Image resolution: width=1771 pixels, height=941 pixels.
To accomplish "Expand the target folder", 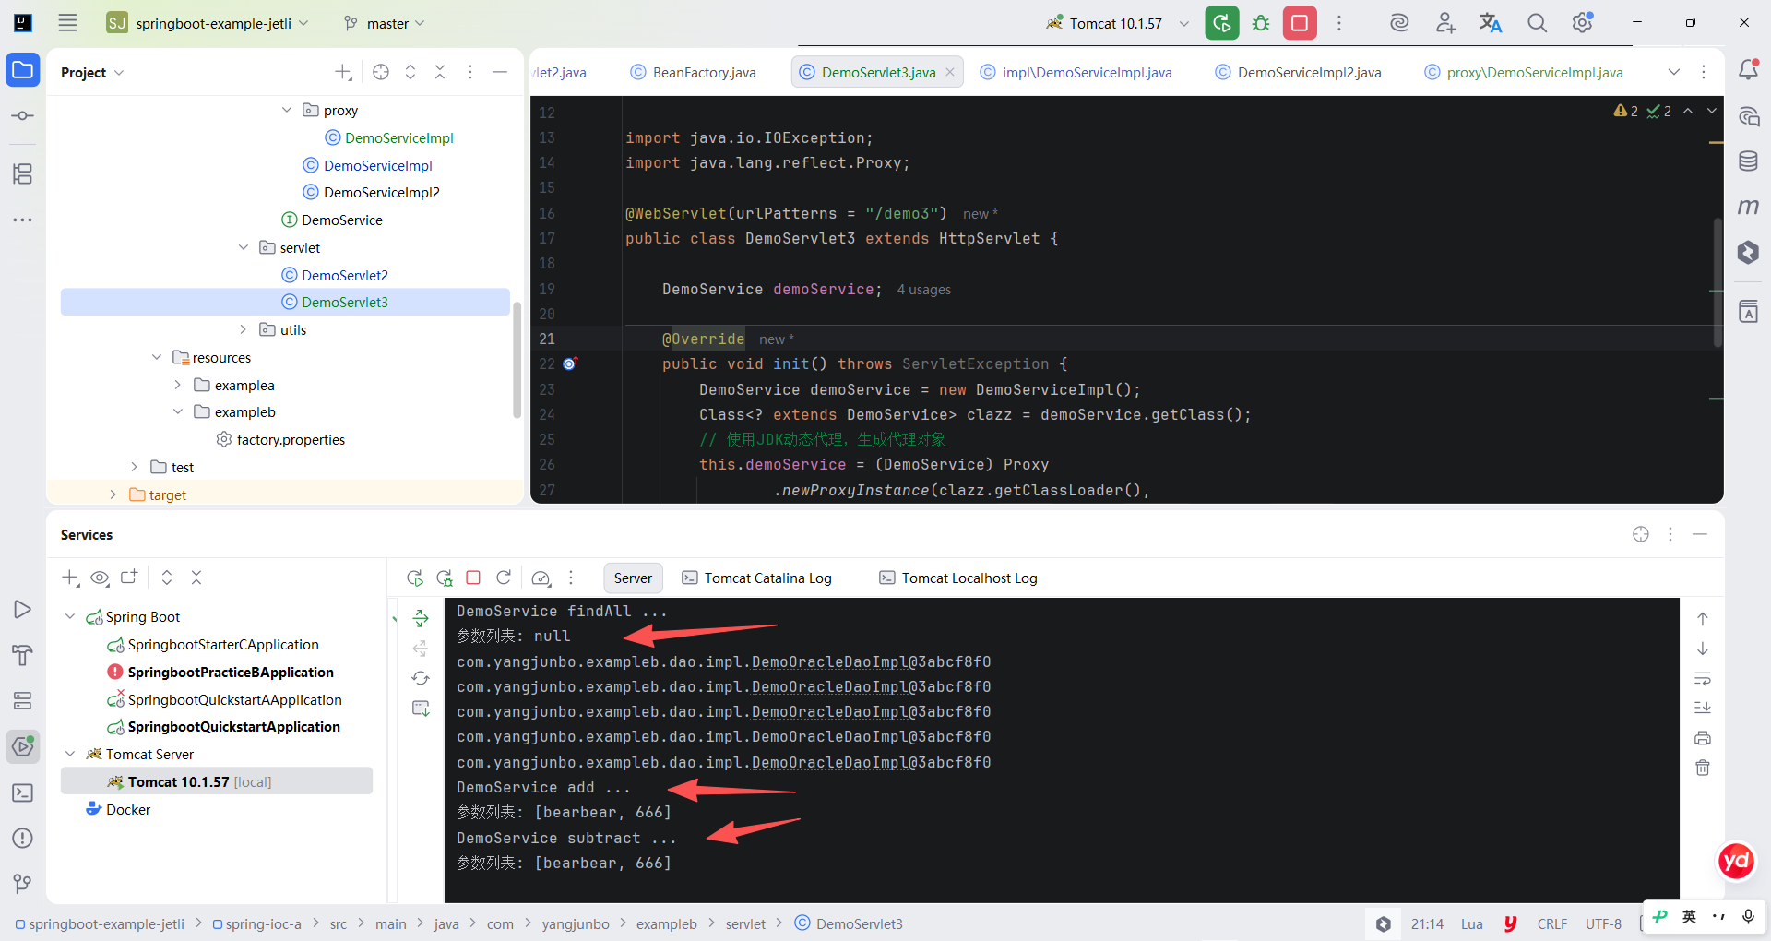I will point(113,494).
